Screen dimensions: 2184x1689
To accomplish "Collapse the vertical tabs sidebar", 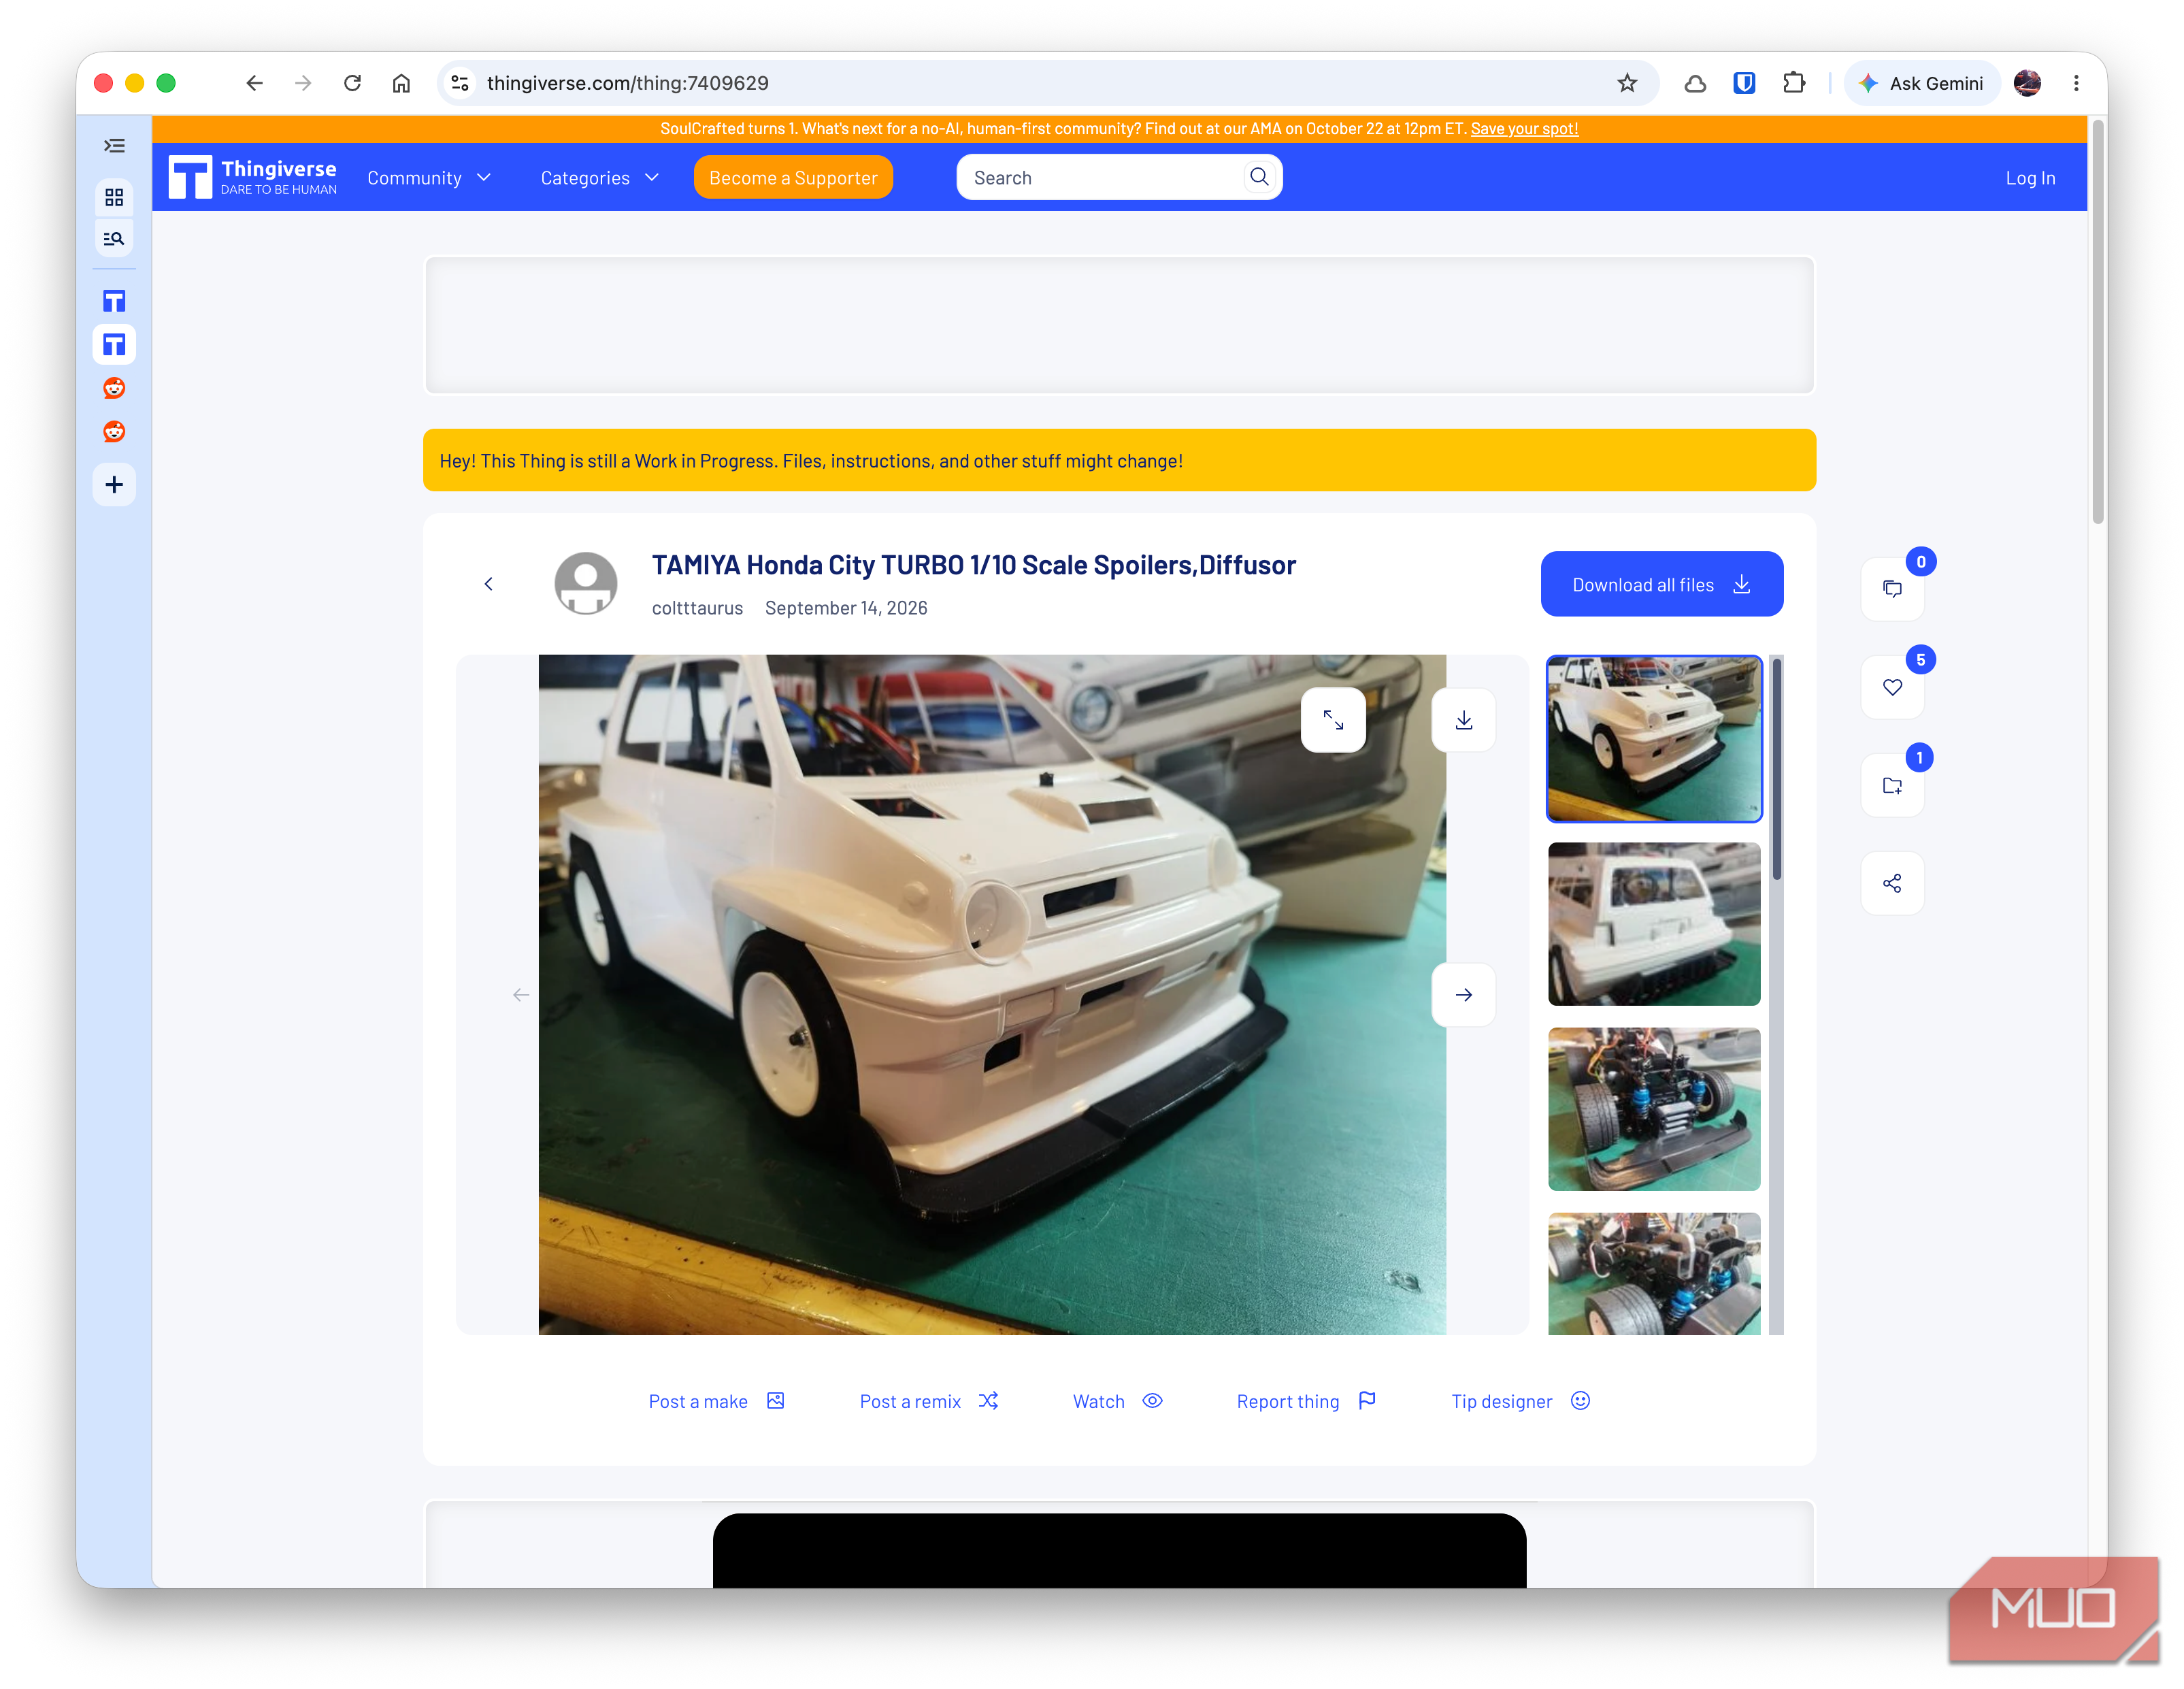I will pyautogui.click(x=114, y=146).
